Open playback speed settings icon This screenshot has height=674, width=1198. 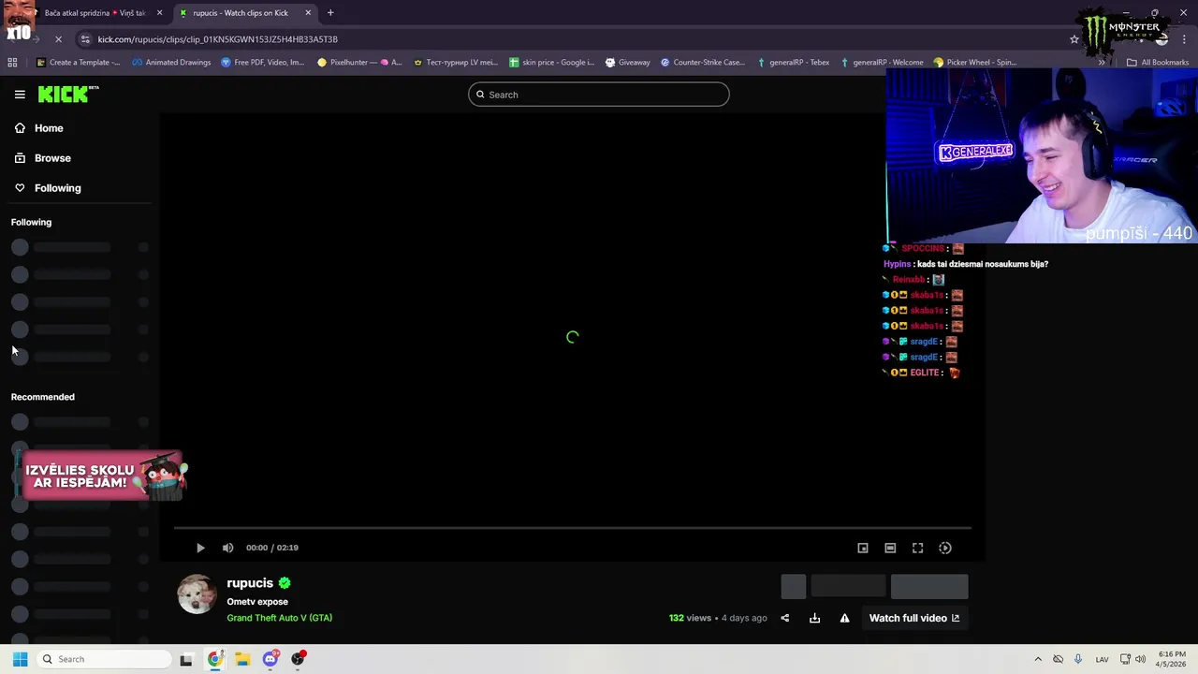945,548
